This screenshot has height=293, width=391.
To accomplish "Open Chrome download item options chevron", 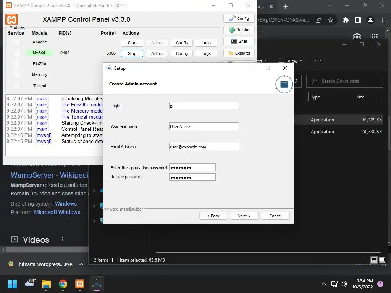I will [81, 264].
